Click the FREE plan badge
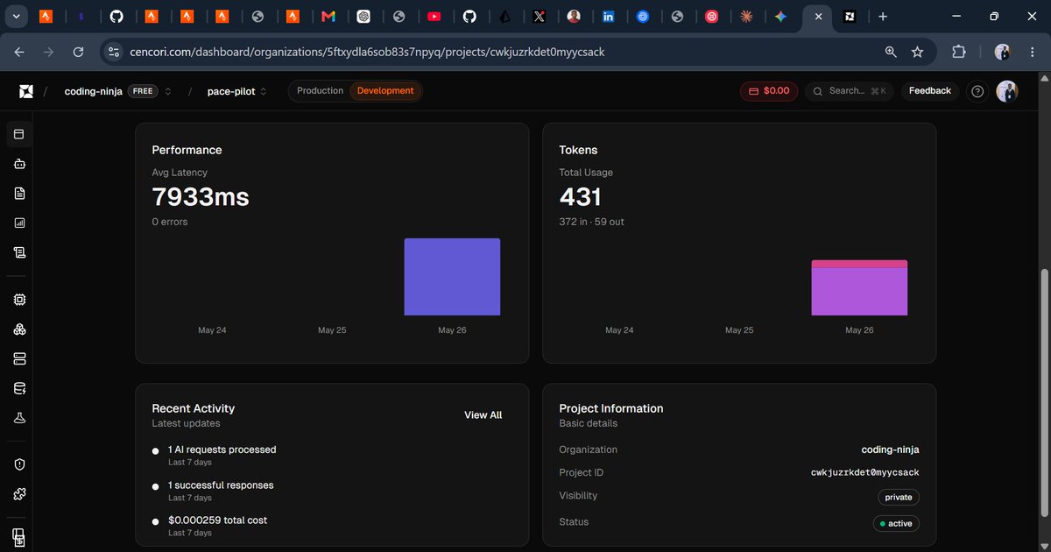This screenshot has height=552, width=1051. [x=142, y=91]
